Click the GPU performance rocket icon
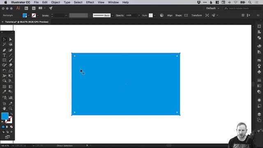Screen dimensions: 263x148 click(x=51, y=8)
